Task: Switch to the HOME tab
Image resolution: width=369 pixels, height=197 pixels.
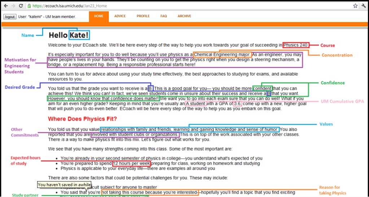Action: (98, 16)
